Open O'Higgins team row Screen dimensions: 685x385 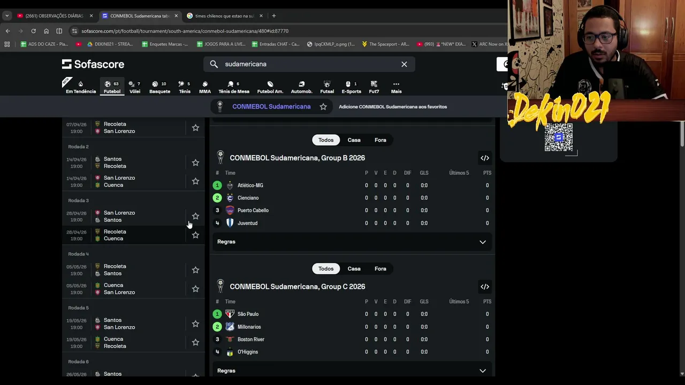tap(352, 352)
